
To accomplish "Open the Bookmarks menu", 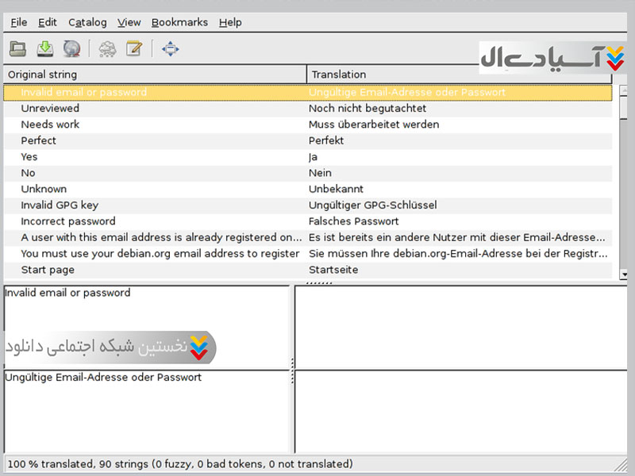I will [179, 22].
